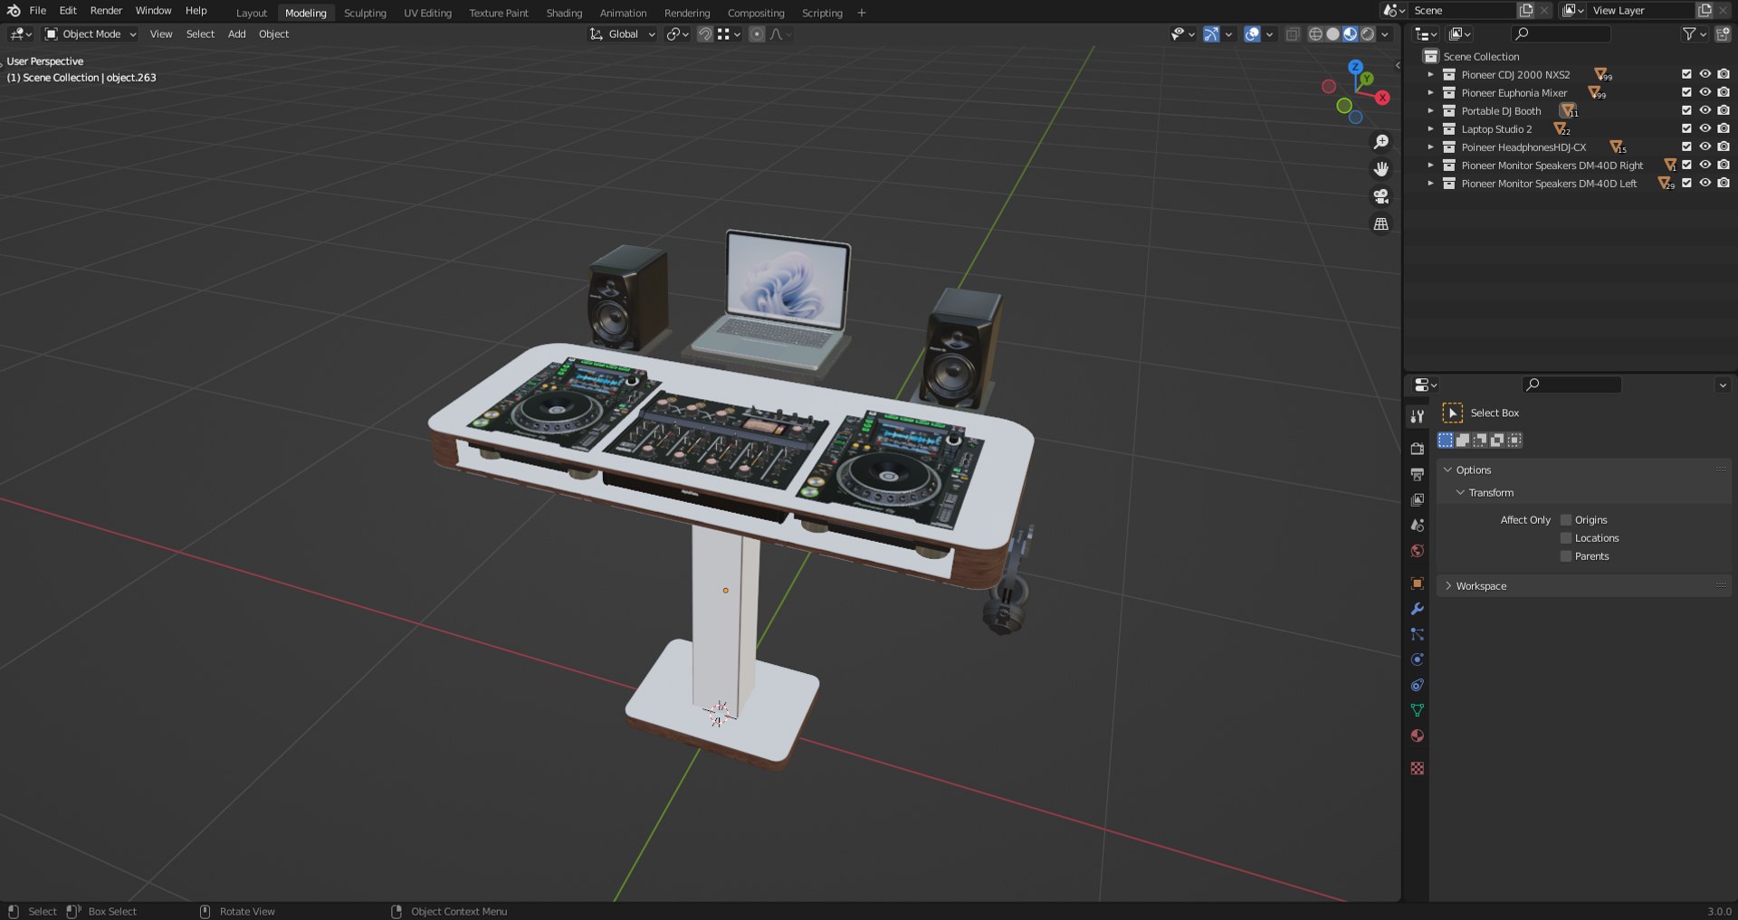This screenshot has height=920, width=1738.
Task: Expand the Poineer HeadphonesHDJ-CX collection
Action: (x=1430, y=147)
